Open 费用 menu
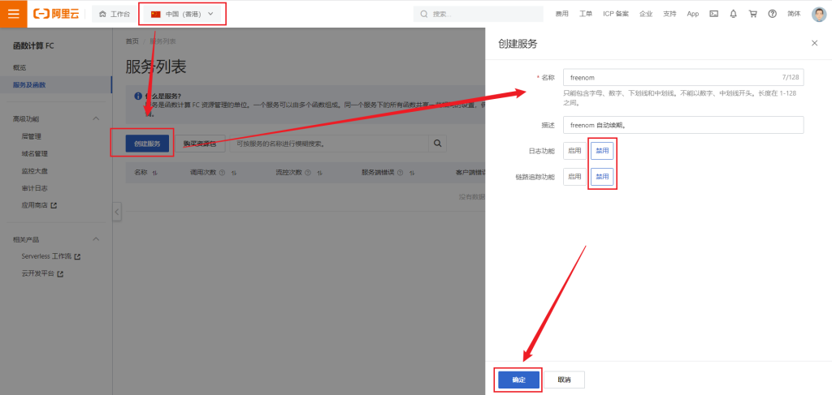 click(562, 14)
